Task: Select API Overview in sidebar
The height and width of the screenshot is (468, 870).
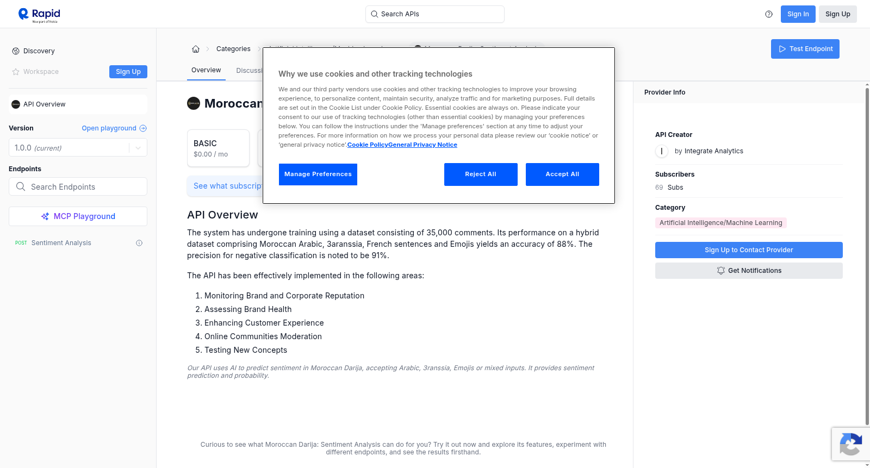Action: pyautogui.click(x=78, y=104)
